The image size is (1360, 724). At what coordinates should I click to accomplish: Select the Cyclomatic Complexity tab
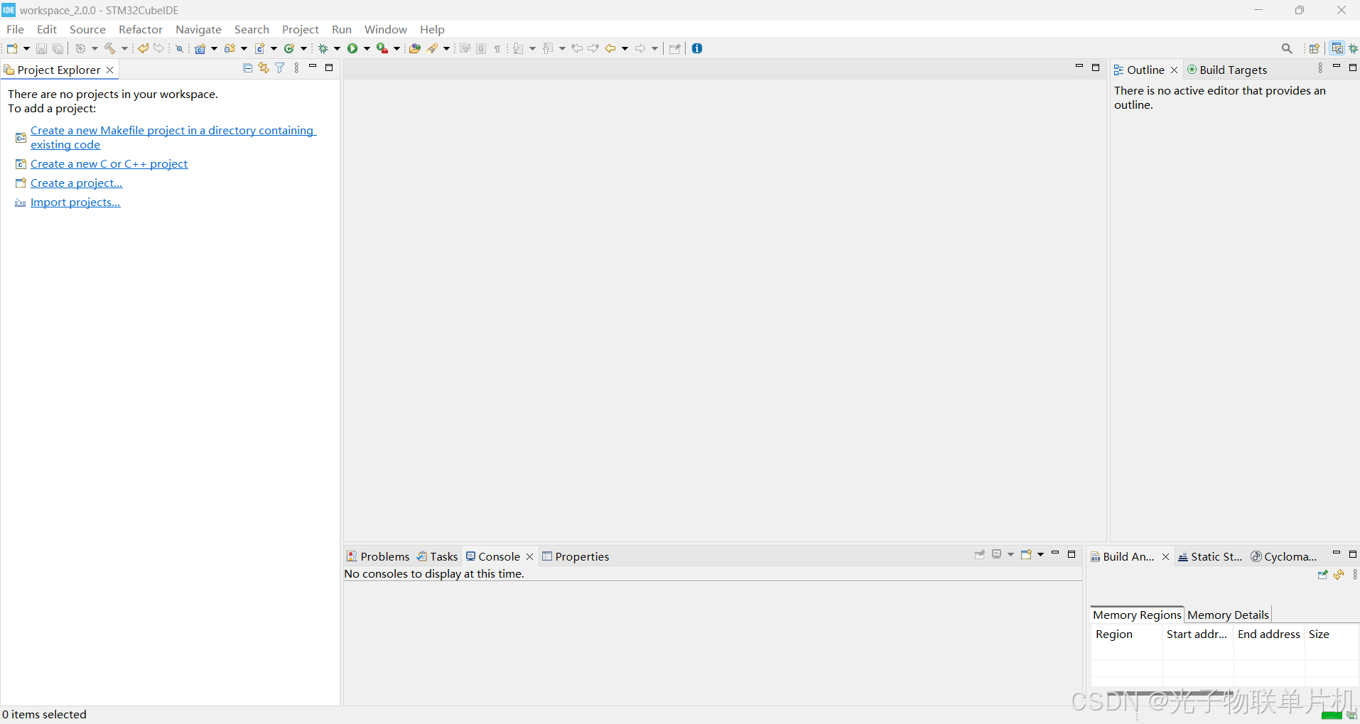(x=1284, y=556)
